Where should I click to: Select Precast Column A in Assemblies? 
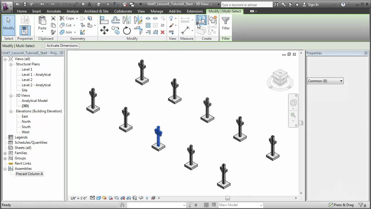(x=29, y=174)
